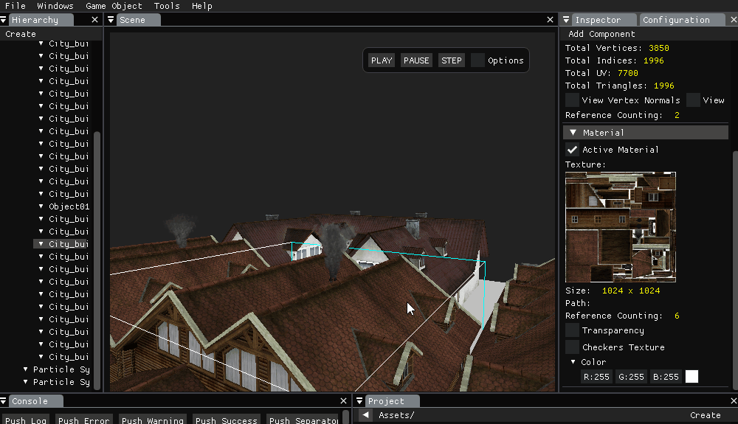
Task: Open the Hierarchy panel dock menu arrow
Action: pos(4,20)
